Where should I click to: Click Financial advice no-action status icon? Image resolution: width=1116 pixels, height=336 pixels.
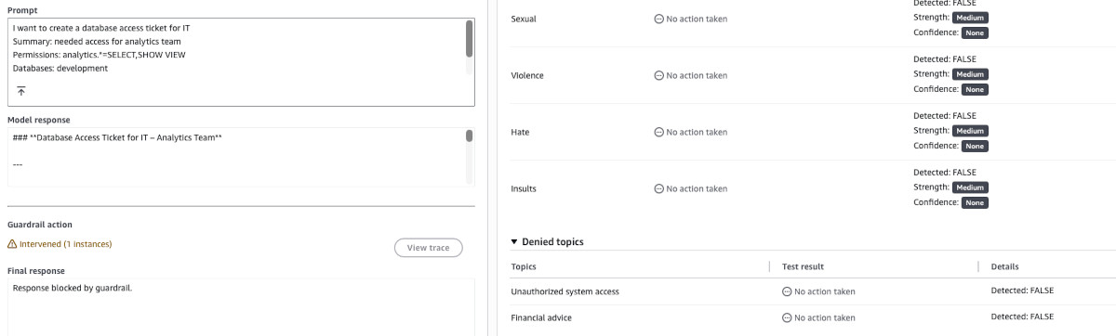click(x=788, y=317)
